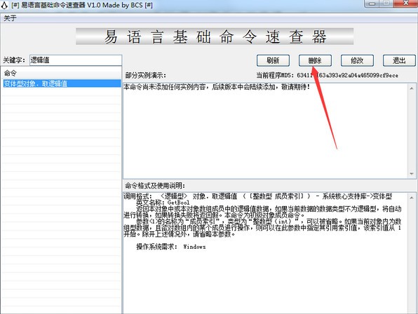The height and width of the screenshot is (314, 418).
Task: Click the 操作系统需求: Windows line
Action: pos(171,247)
